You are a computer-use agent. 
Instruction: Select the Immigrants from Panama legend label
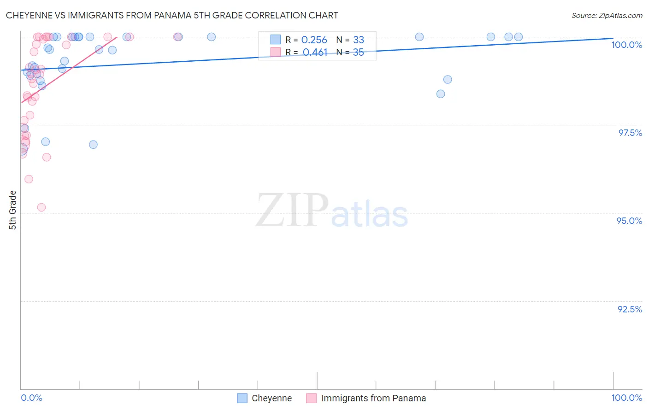[374, 398]
